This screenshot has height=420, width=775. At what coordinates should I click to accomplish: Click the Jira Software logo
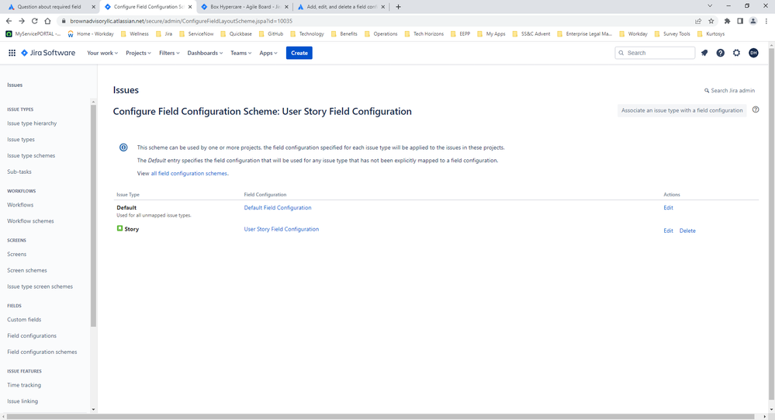click(x=48, y=53)
